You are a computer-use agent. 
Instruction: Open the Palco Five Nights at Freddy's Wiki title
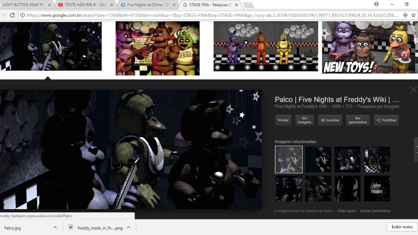point(337,100)
